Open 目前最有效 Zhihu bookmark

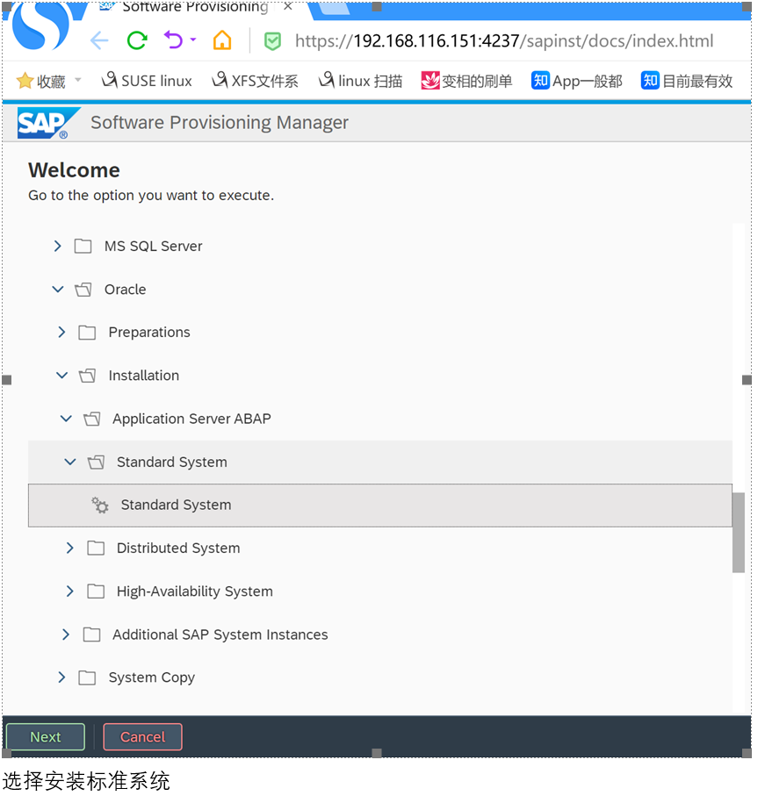[x=687, y=81]
